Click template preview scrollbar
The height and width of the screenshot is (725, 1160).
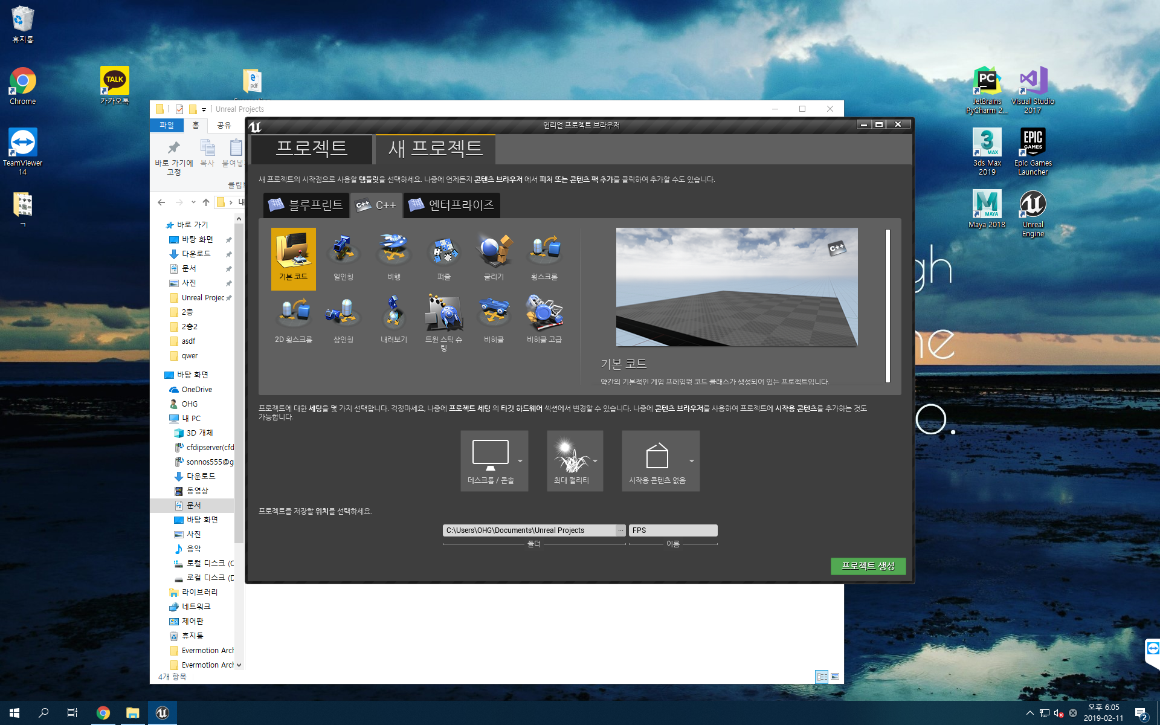pyautogui.click(x=888, y=306)
